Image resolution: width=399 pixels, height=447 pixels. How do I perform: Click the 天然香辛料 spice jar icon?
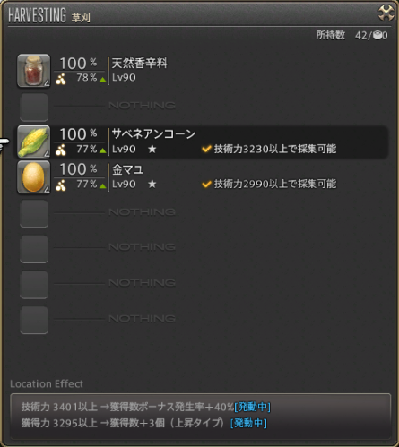[33, 71]
